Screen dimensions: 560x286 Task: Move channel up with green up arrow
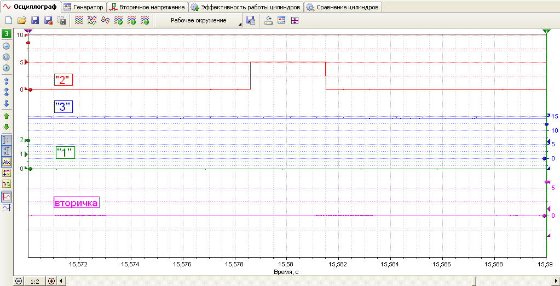[7, 116]
